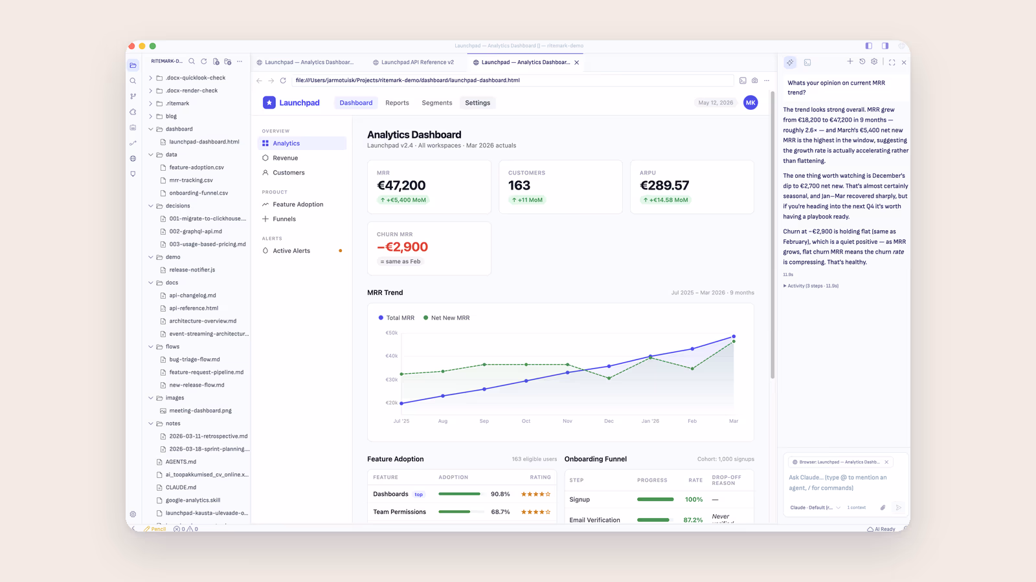Start a new chat with plus icon

850,61
